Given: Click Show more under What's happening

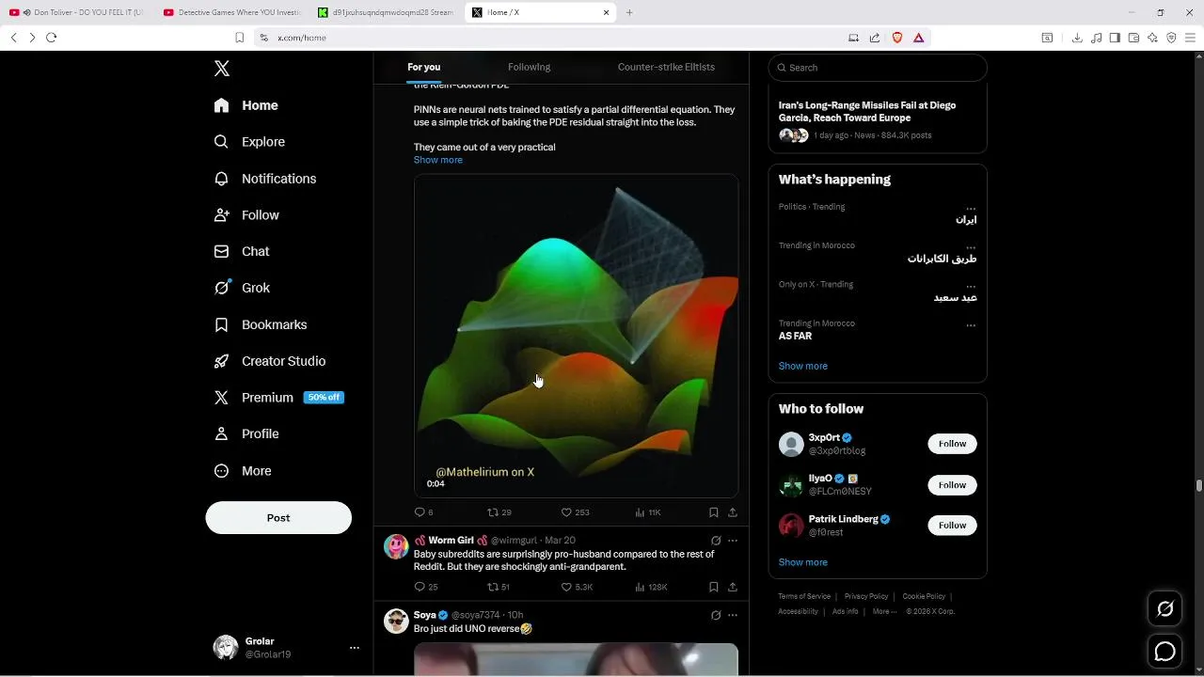Looking at the screenshot, I should (803, 367).
